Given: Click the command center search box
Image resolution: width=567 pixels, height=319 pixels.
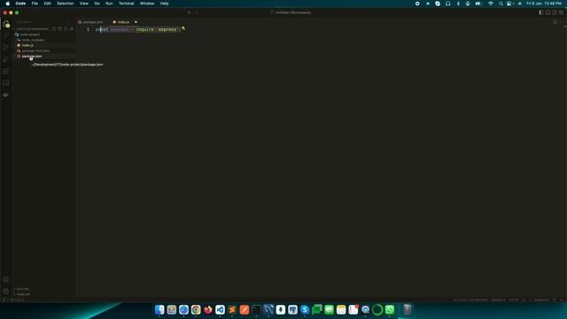Looking at the screenshot, I should tap(291, 12).
